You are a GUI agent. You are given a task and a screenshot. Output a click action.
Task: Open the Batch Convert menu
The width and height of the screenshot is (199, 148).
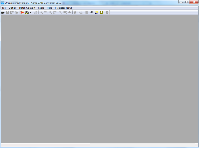click(27, 8)
